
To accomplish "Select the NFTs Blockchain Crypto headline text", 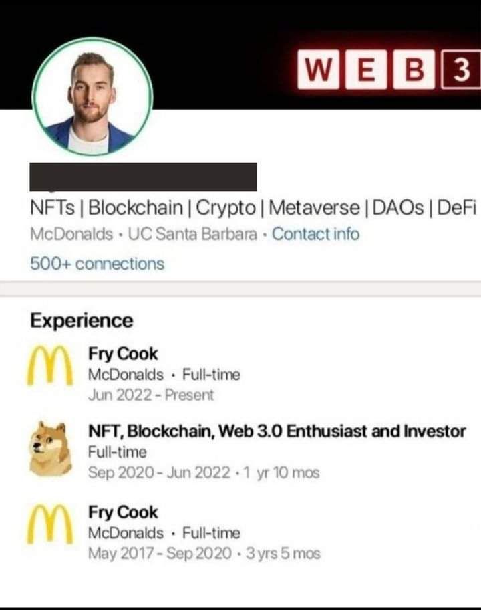I will tap(253, 208).
